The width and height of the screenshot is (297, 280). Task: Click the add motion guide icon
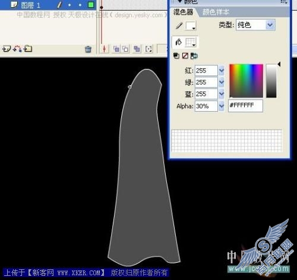17,49
